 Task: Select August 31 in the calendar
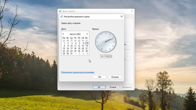[x=71, y=54]
